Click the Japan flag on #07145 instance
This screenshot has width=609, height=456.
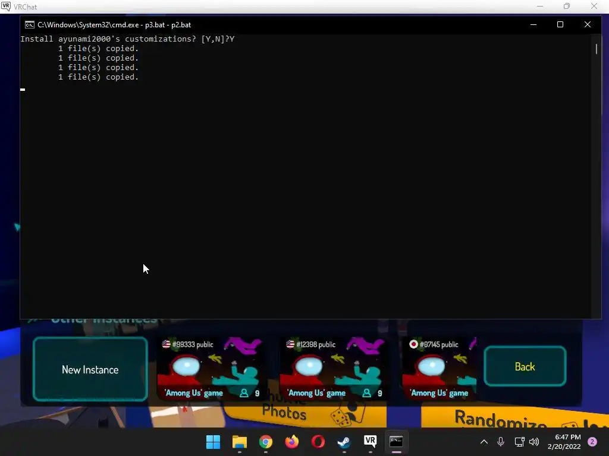point(413,344)
